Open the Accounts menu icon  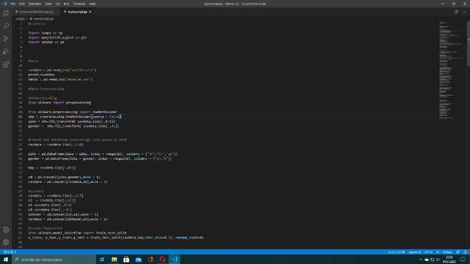pos(6,230)
